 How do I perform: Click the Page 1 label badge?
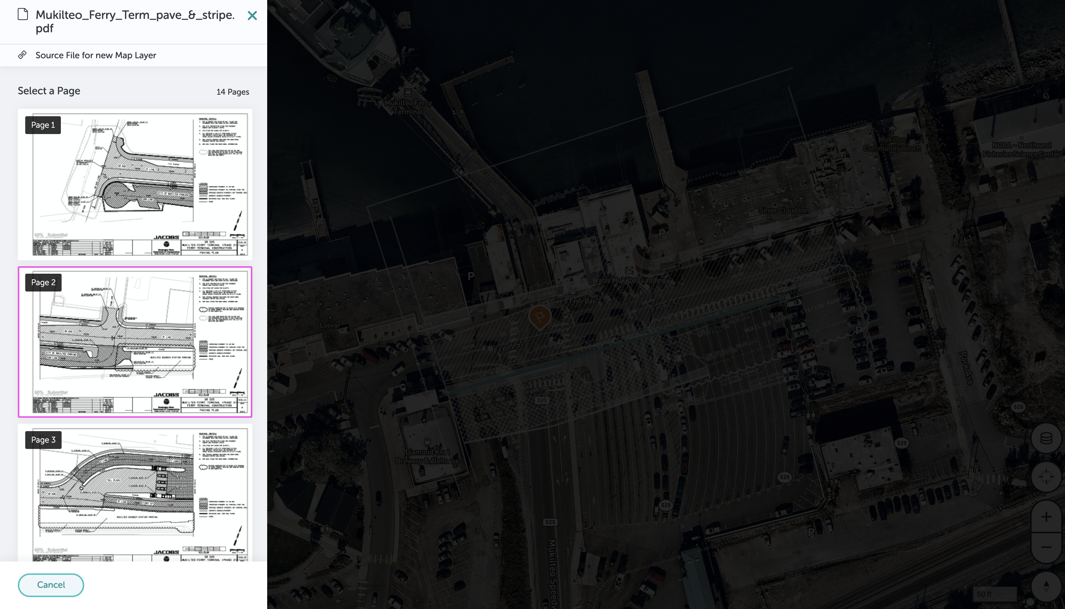(x=43, y=125)
